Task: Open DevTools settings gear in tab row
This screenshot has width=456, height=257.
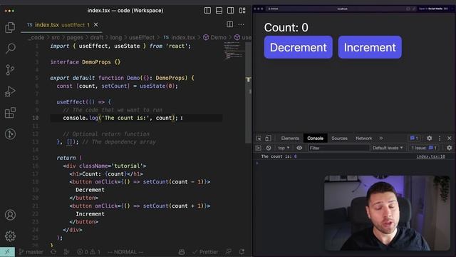Action: (x=429, y=138)
